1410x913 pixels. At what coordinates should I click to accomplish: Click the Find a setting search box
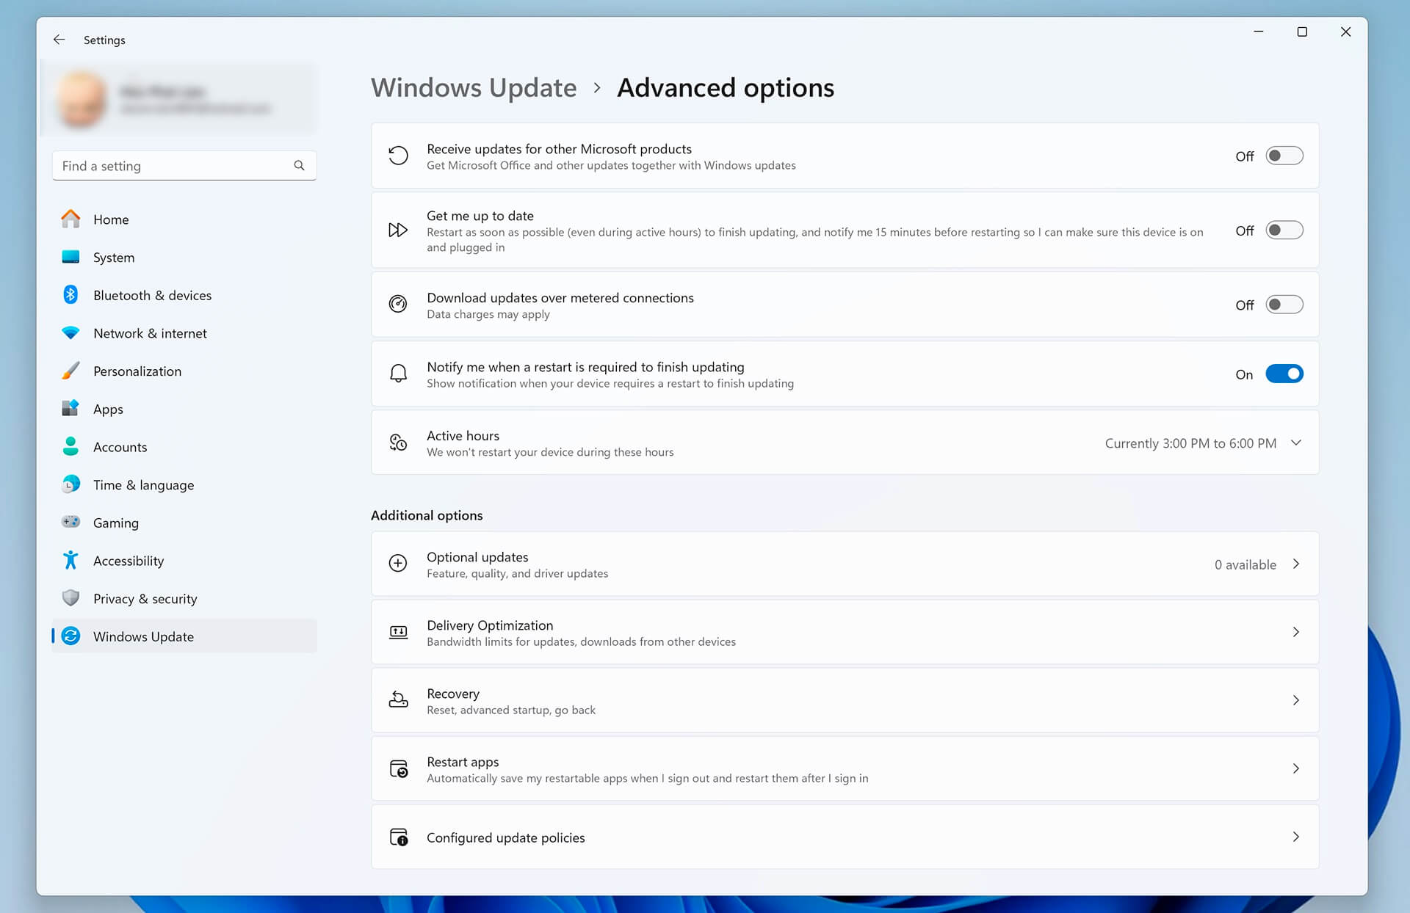184,166
